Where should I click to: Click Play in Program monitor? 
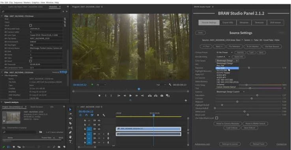pyautogui.click(x=131, y=96)
